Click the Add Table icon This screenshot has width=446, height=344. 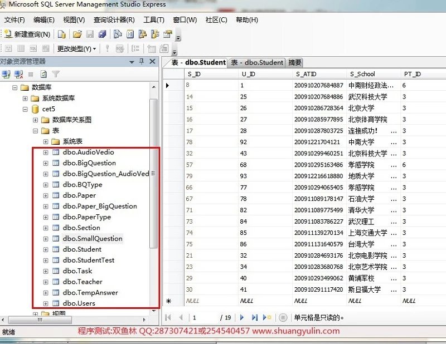pyautogui.click(x=151, y=49)
